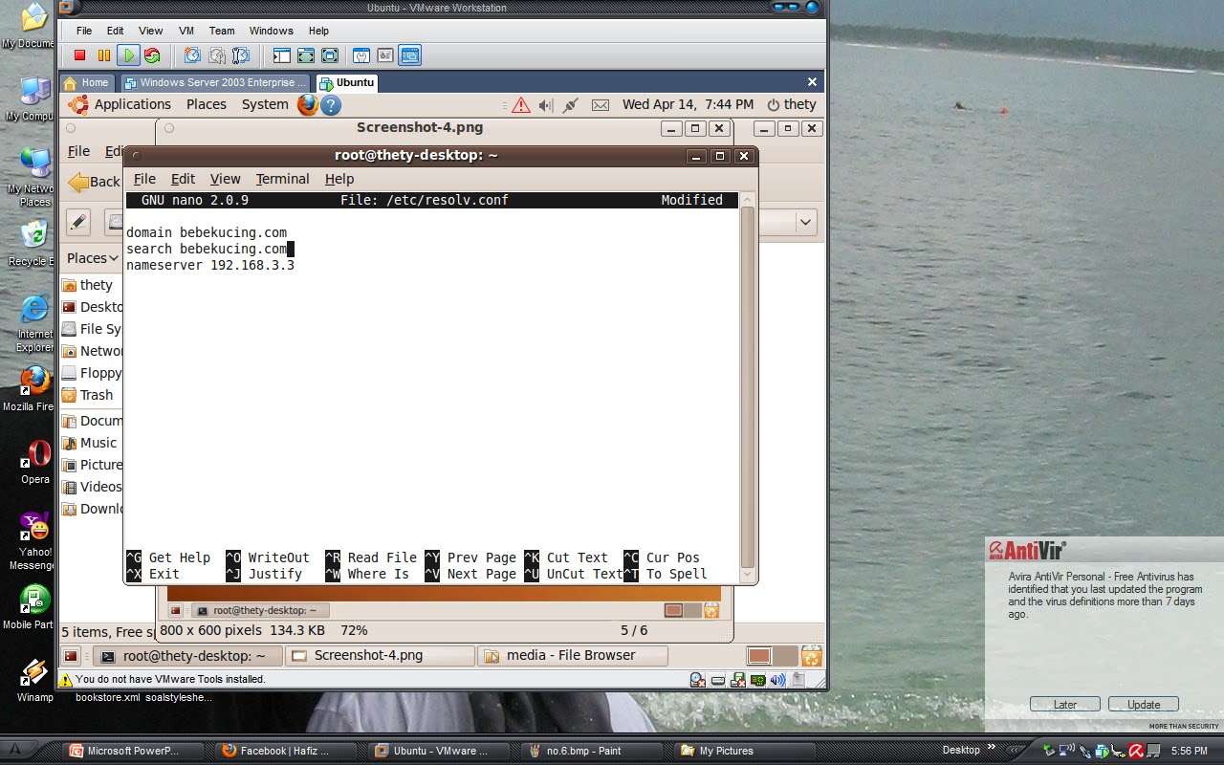The height and width of the screenshot is (765, 1224).
Task: Click the Reset VM icon
Action: (152, 55)
